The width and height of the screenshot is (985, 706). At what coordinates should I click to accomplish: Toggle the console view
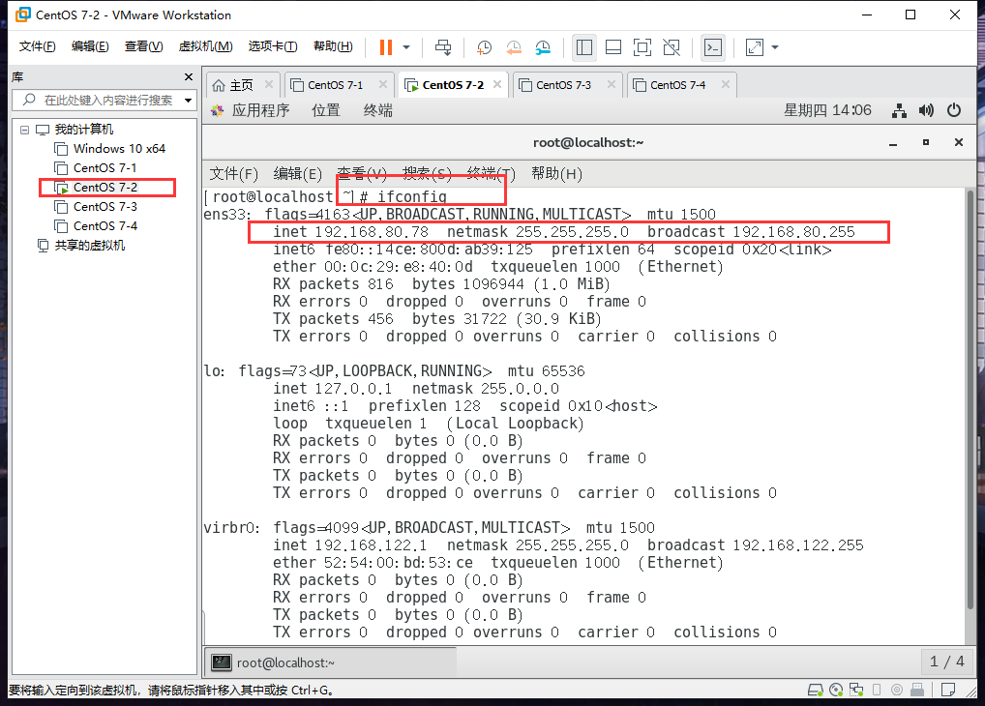pos(713,46)
